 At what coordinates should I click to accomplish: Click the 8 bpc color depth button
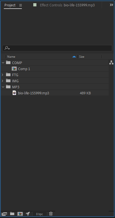coord(40,214)
